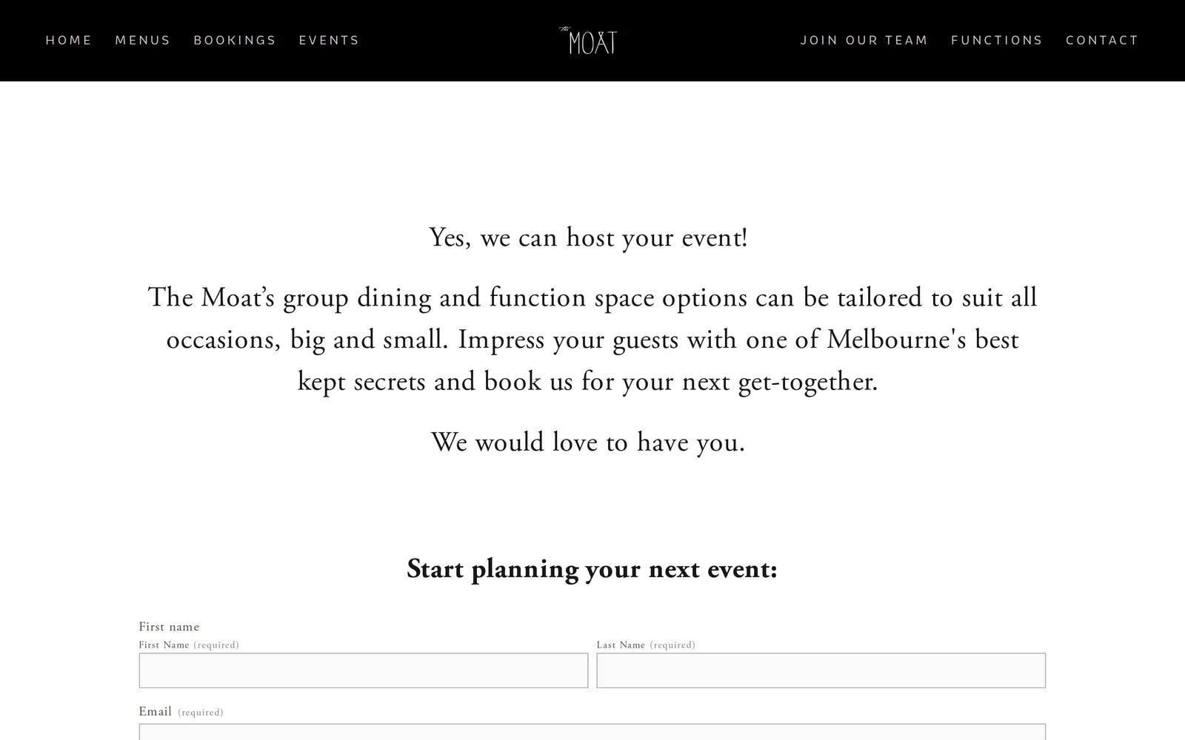Screen dimensions: 1185x740
Task: Click the Email (required) label
Action: [x=181, y=712]
